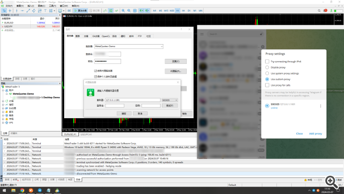Click the Chrome icon in taskbar
The image size is (344, 194).
click(22, 190)
